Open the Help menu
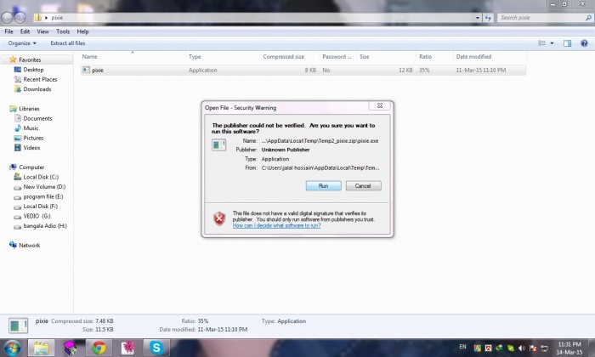Screen dimensions: 595x357 click(82, 31)
